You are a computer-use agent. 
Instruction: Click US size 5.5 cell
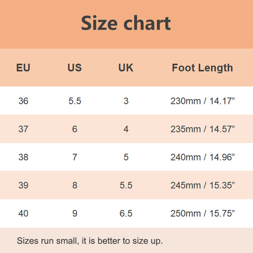75,101
